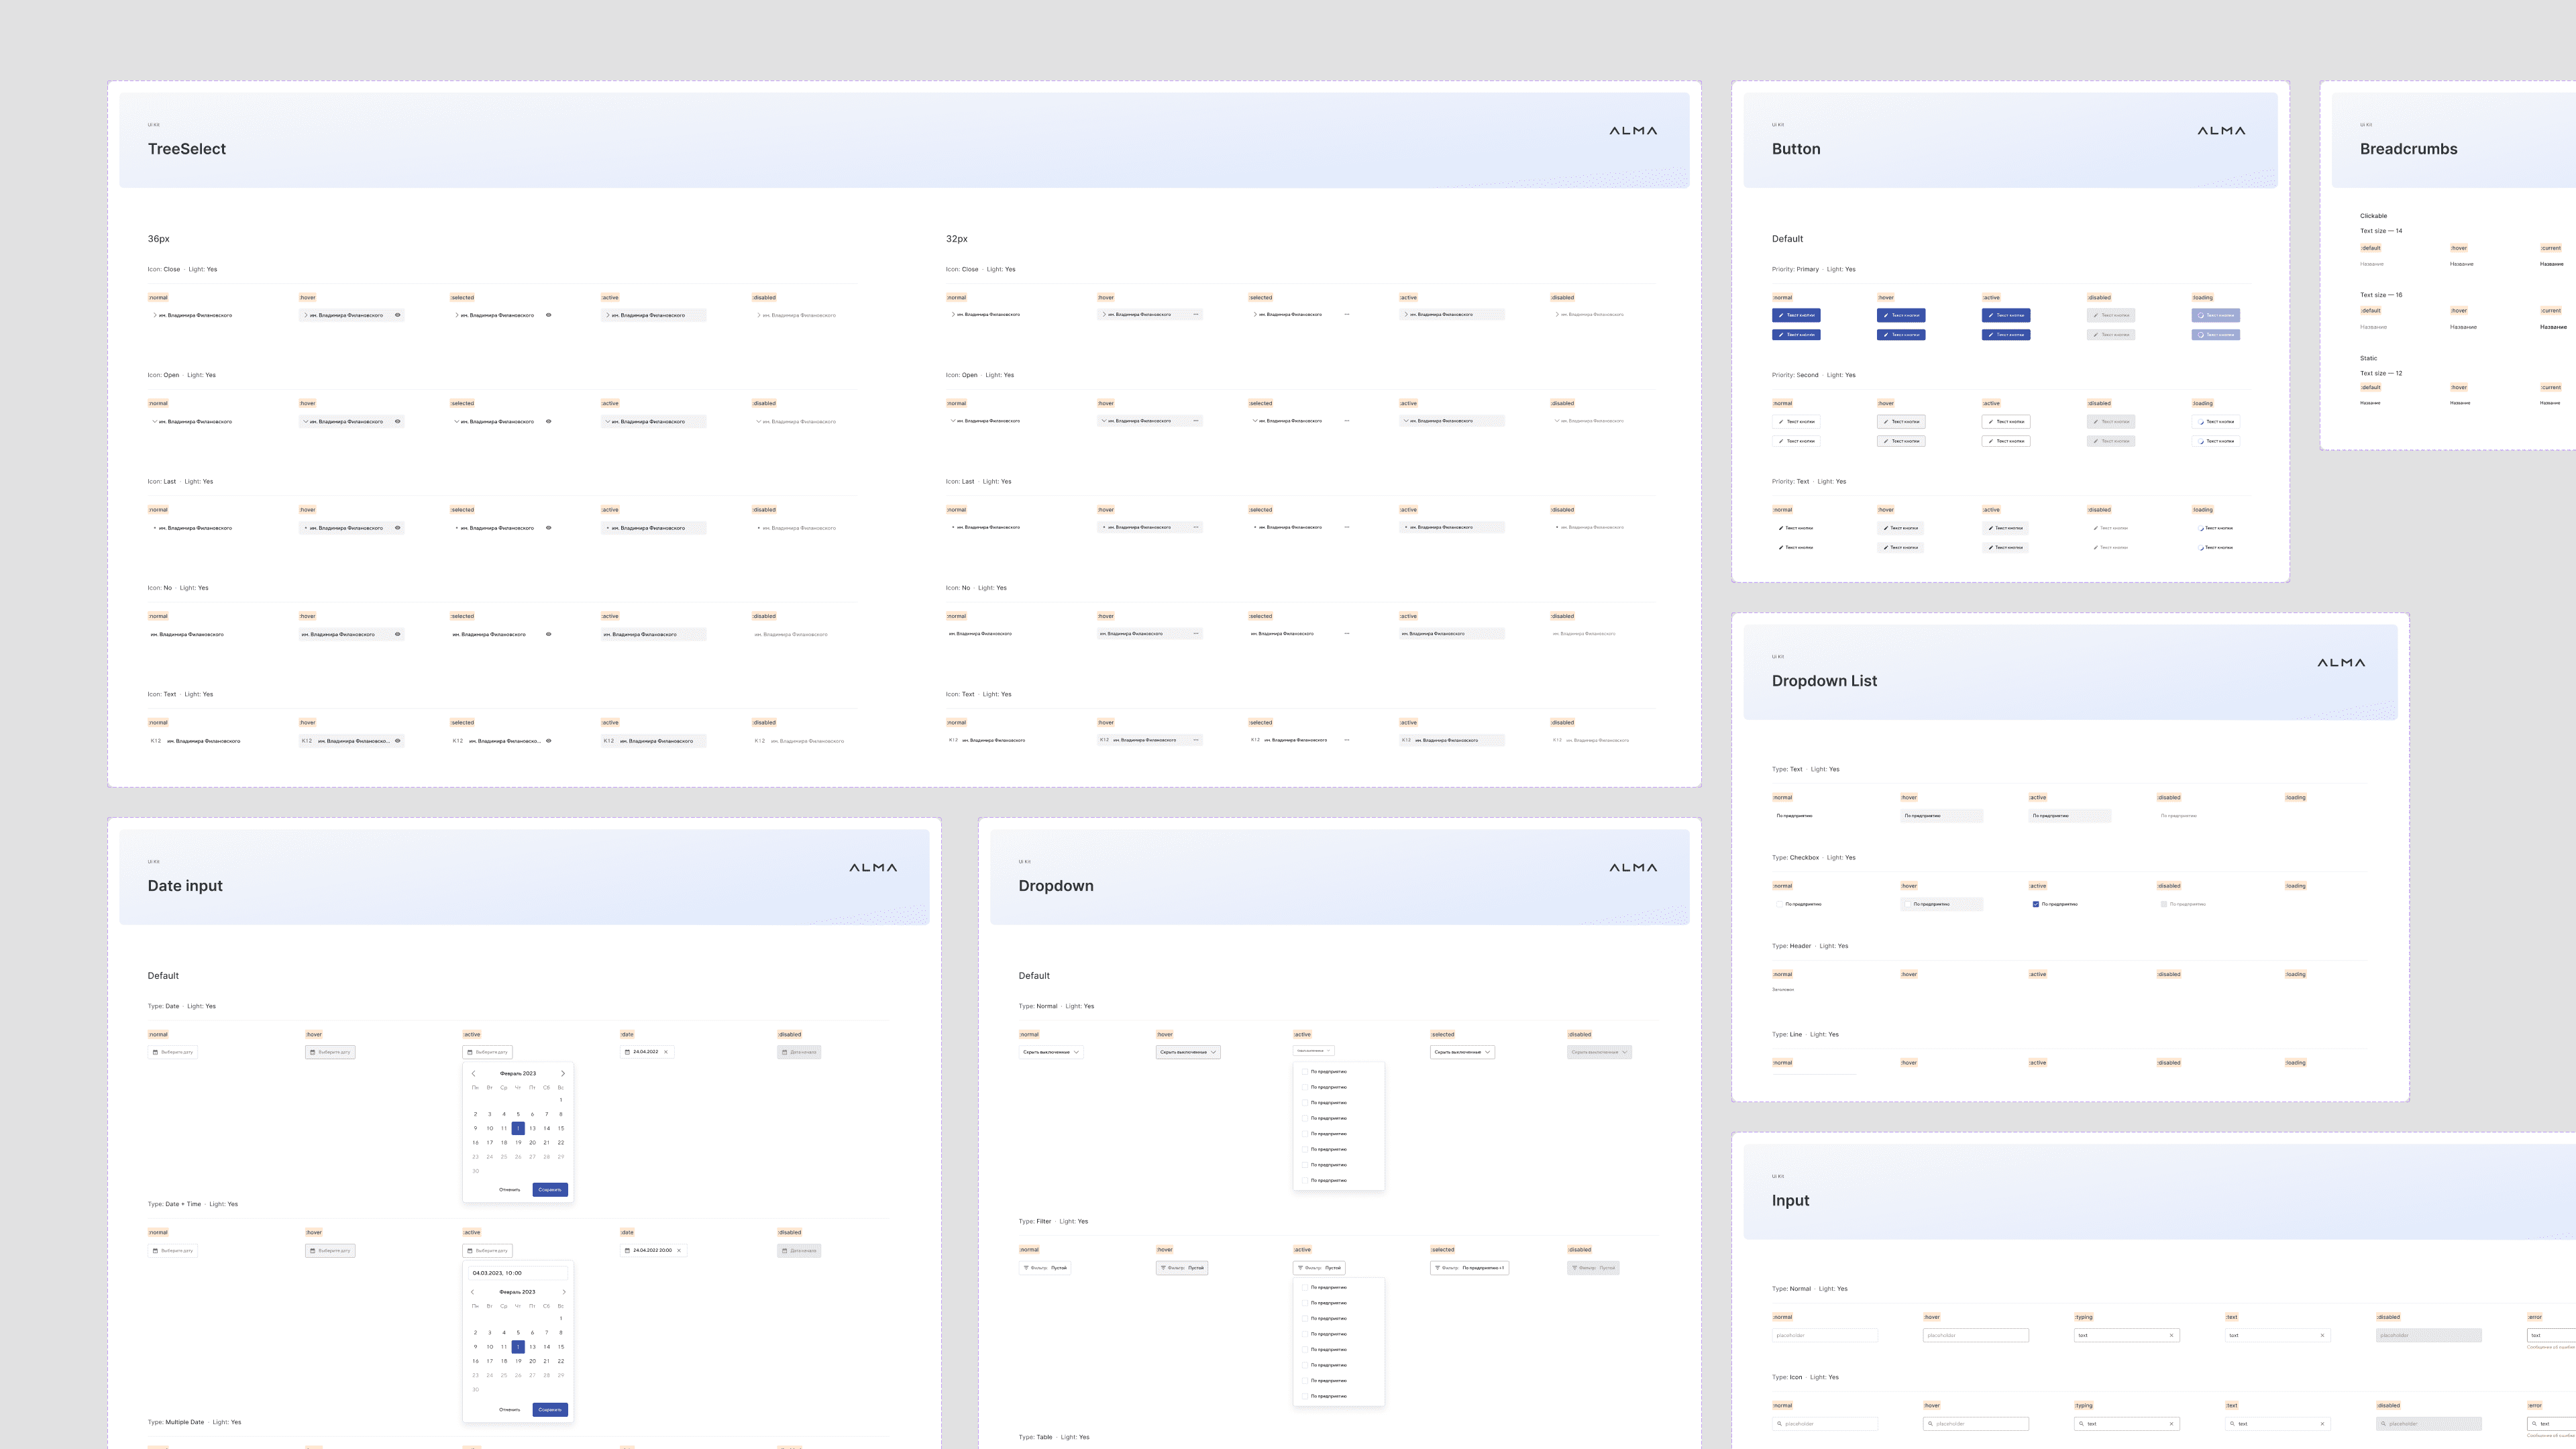Screen dimensions: 2576x1449
Task: Open Скрыть выключенные dropdown in selected state
Action: point(1462,1052)
